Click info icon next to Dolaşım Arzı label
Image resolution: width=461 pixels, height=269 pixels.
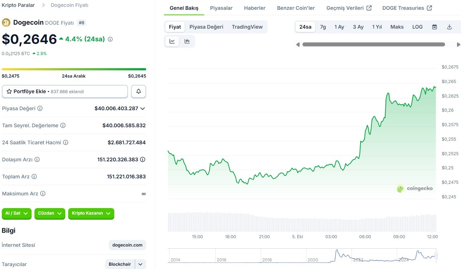pos(37,160)
